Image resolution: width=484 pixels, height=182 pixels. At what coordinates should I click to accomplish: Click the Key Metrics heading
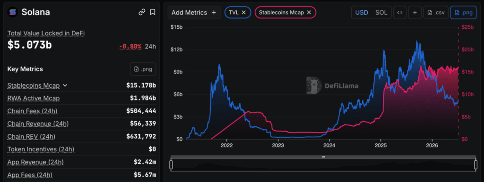[25, 69]
